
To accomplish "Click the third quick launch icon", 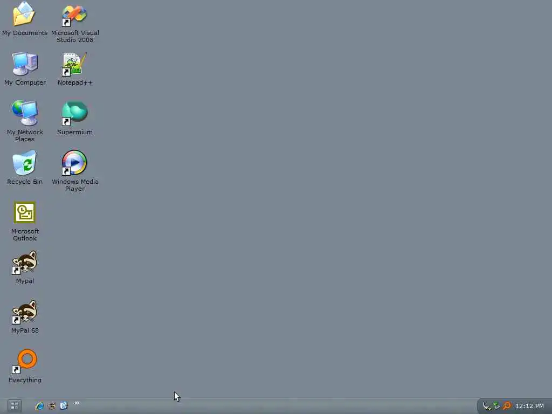I will coord(64,406).
